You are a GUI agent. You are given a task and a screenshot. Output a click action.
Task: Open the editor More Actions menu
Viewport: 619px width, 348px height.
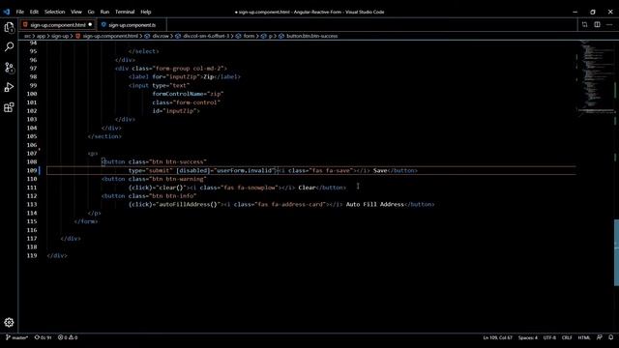click(609, 25)
